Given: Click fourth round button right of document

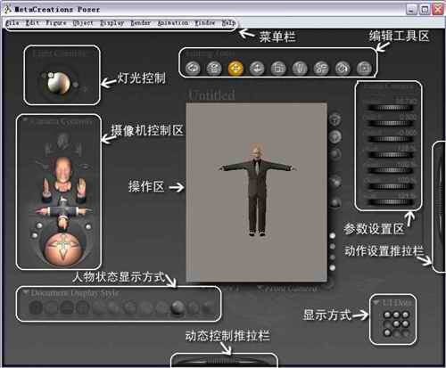Looking at the screenshot, I should click(x=335, y=181).
